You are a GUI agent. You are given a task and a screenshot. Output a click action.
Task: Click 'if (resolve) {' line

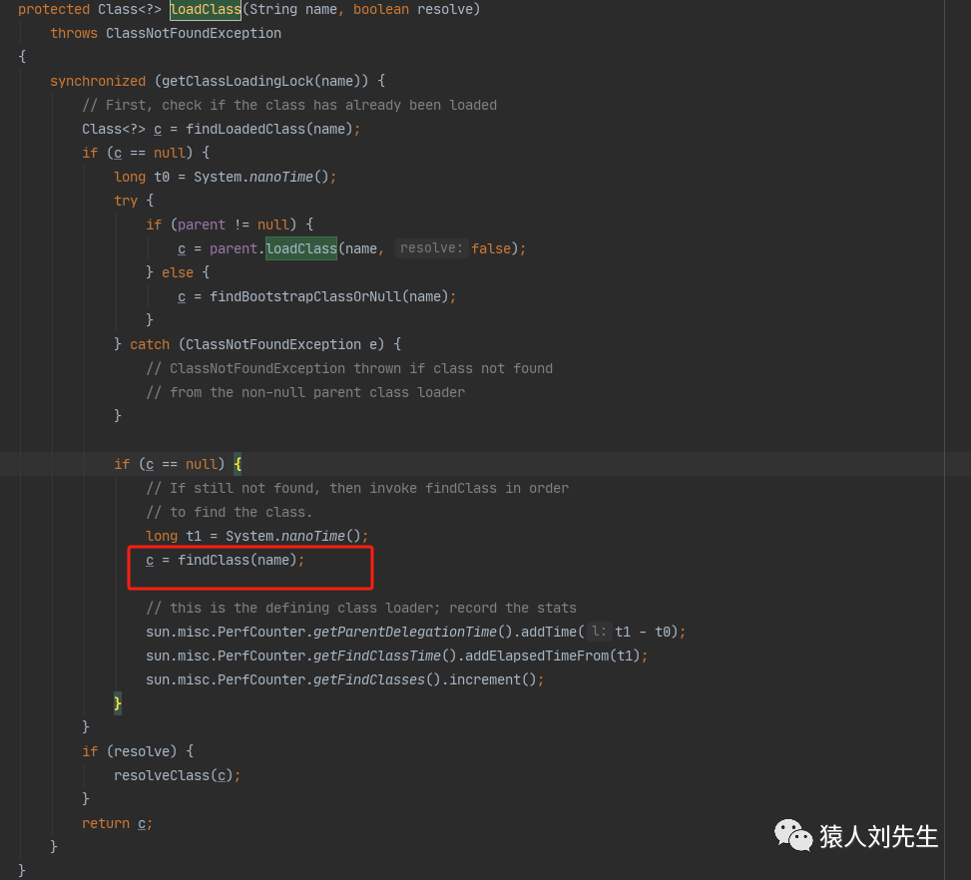pyautogui.click(x=138, y=752)
